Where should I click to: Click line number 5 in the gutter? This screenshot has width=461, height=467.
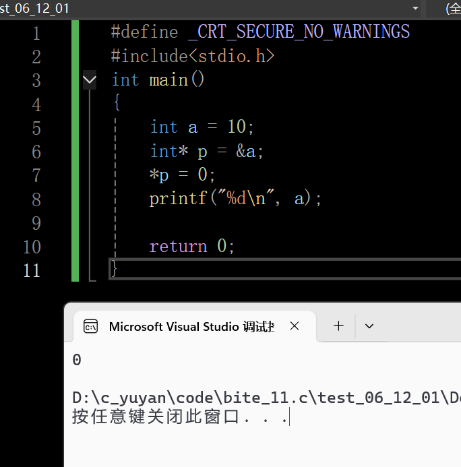click(x=36, y=128)
